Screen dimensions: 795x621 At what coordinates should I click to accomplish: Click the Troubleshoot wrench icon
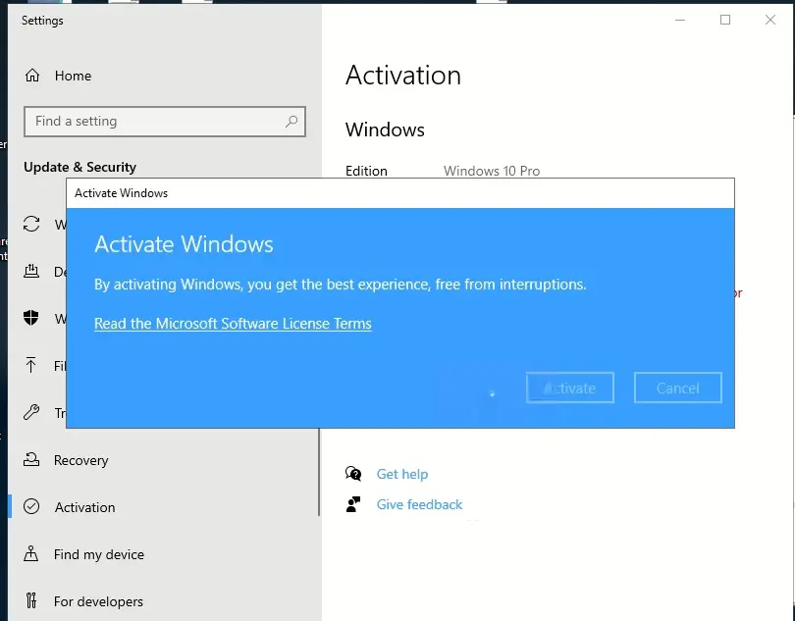(31, 412)
